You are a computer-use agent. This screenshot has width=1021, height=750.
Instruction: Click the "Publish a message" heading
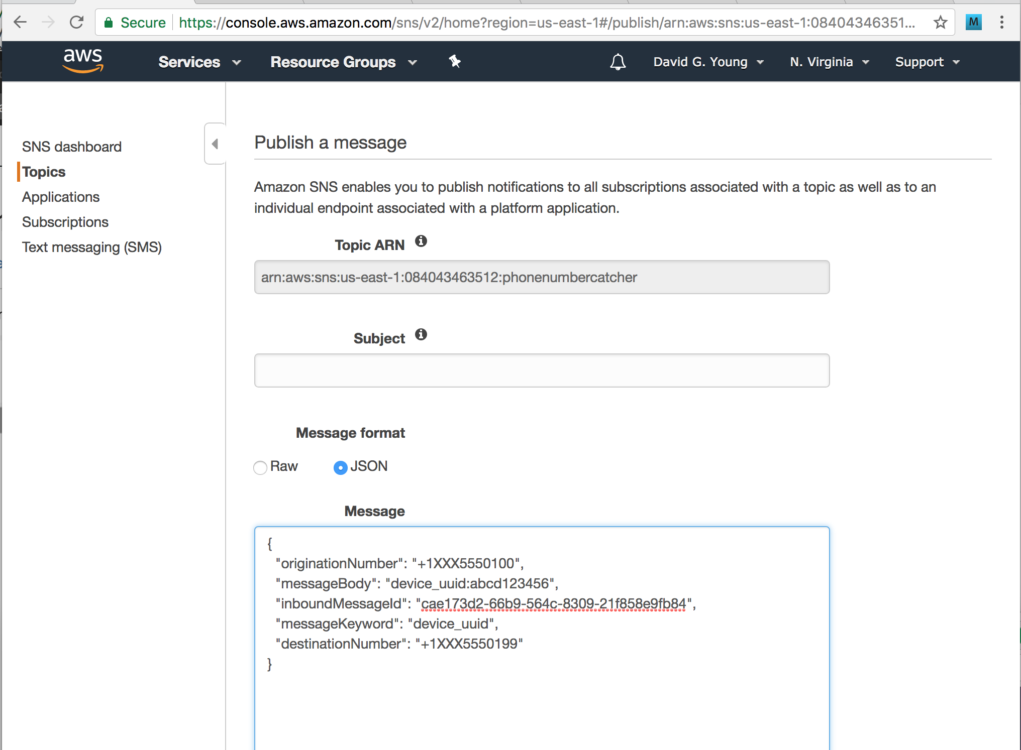point(330,143)
